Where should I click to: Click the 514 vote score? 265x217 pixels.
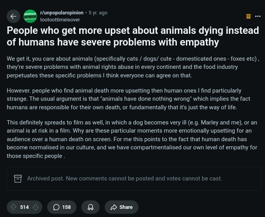[x=25, y=207]
